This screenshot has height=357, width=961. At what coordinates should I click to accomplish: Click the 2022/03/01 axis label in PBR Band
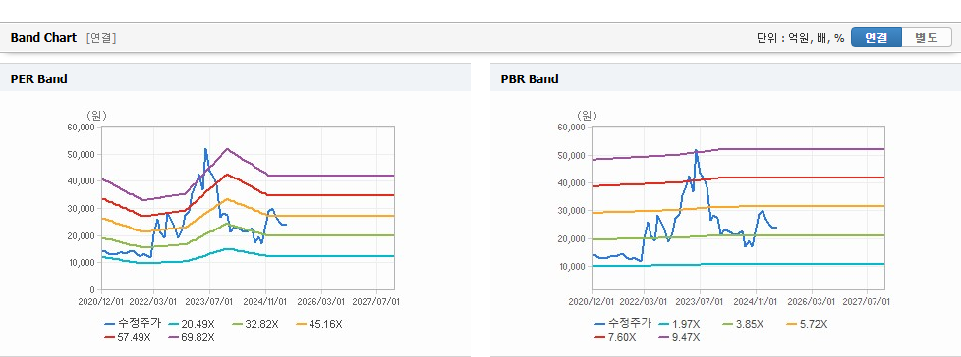[645, 301]
